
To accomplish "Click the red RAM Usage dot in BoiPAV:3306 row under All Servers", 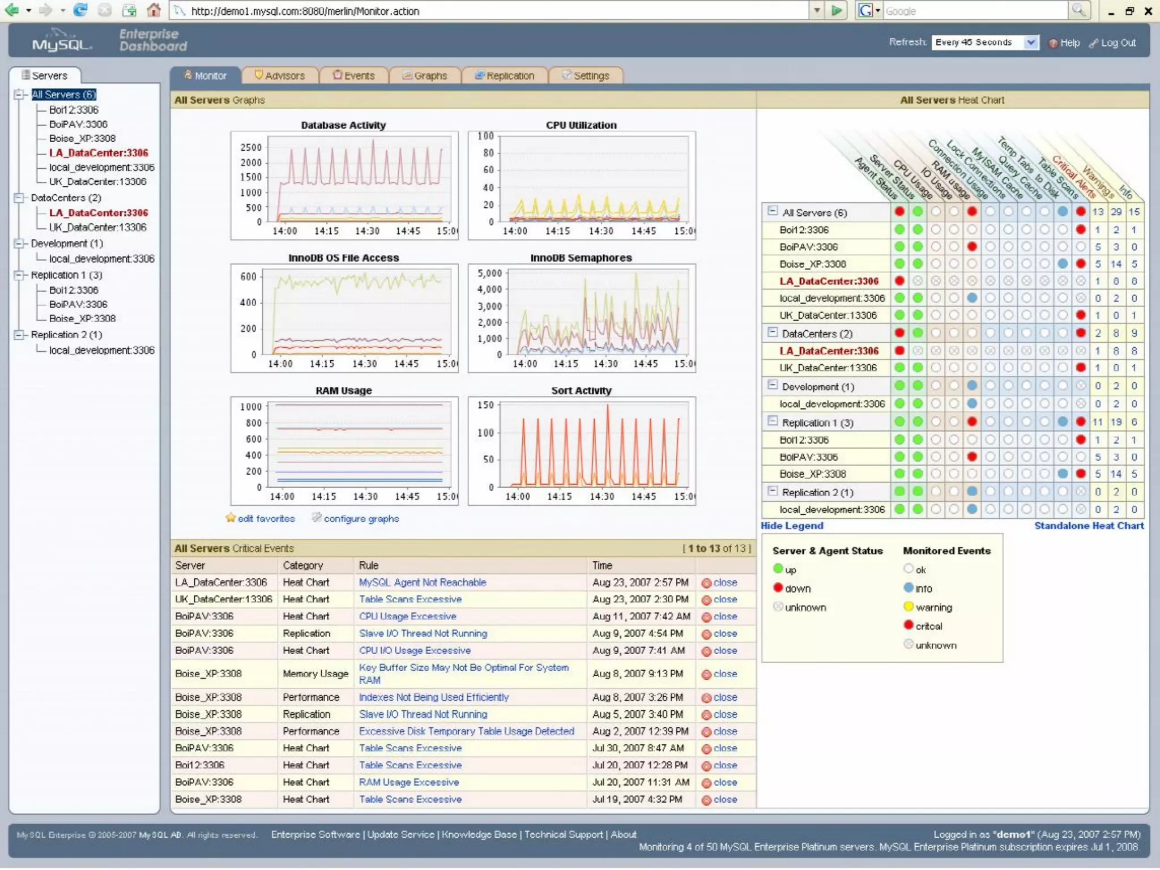I will click(x=972, y=247).
